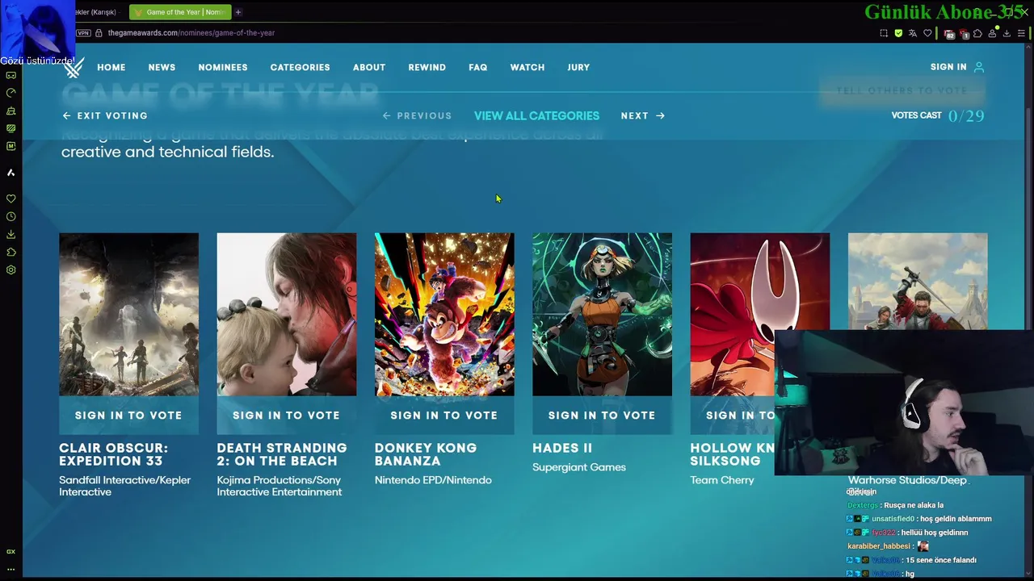This screenshot has height=581, width=1034.
Task: Switch to Game of the Year tab
Action: [180, 12]
